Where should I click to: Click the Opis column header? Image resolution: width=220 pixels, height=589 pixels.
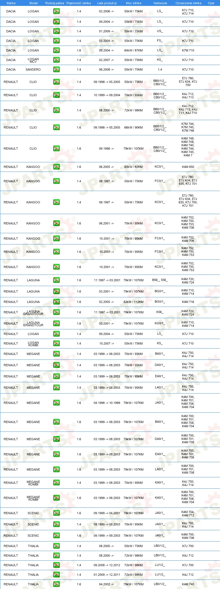211,3
